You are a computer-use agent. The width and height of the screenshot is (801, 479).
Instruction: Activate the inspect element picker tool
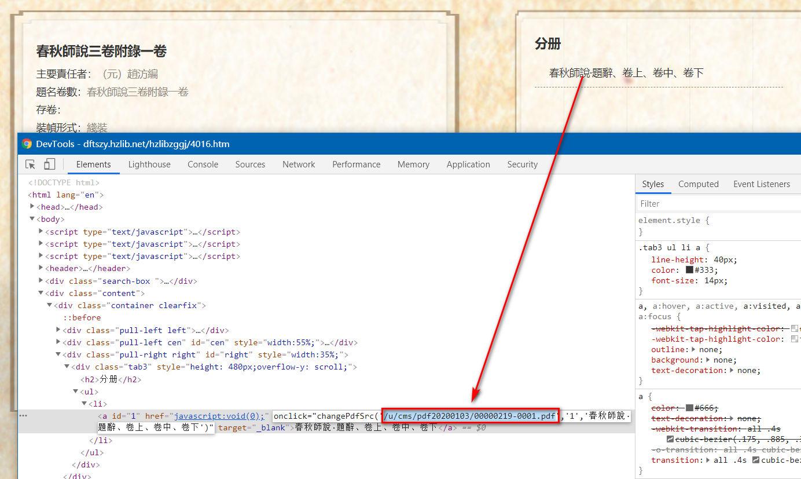coord(31,164)
